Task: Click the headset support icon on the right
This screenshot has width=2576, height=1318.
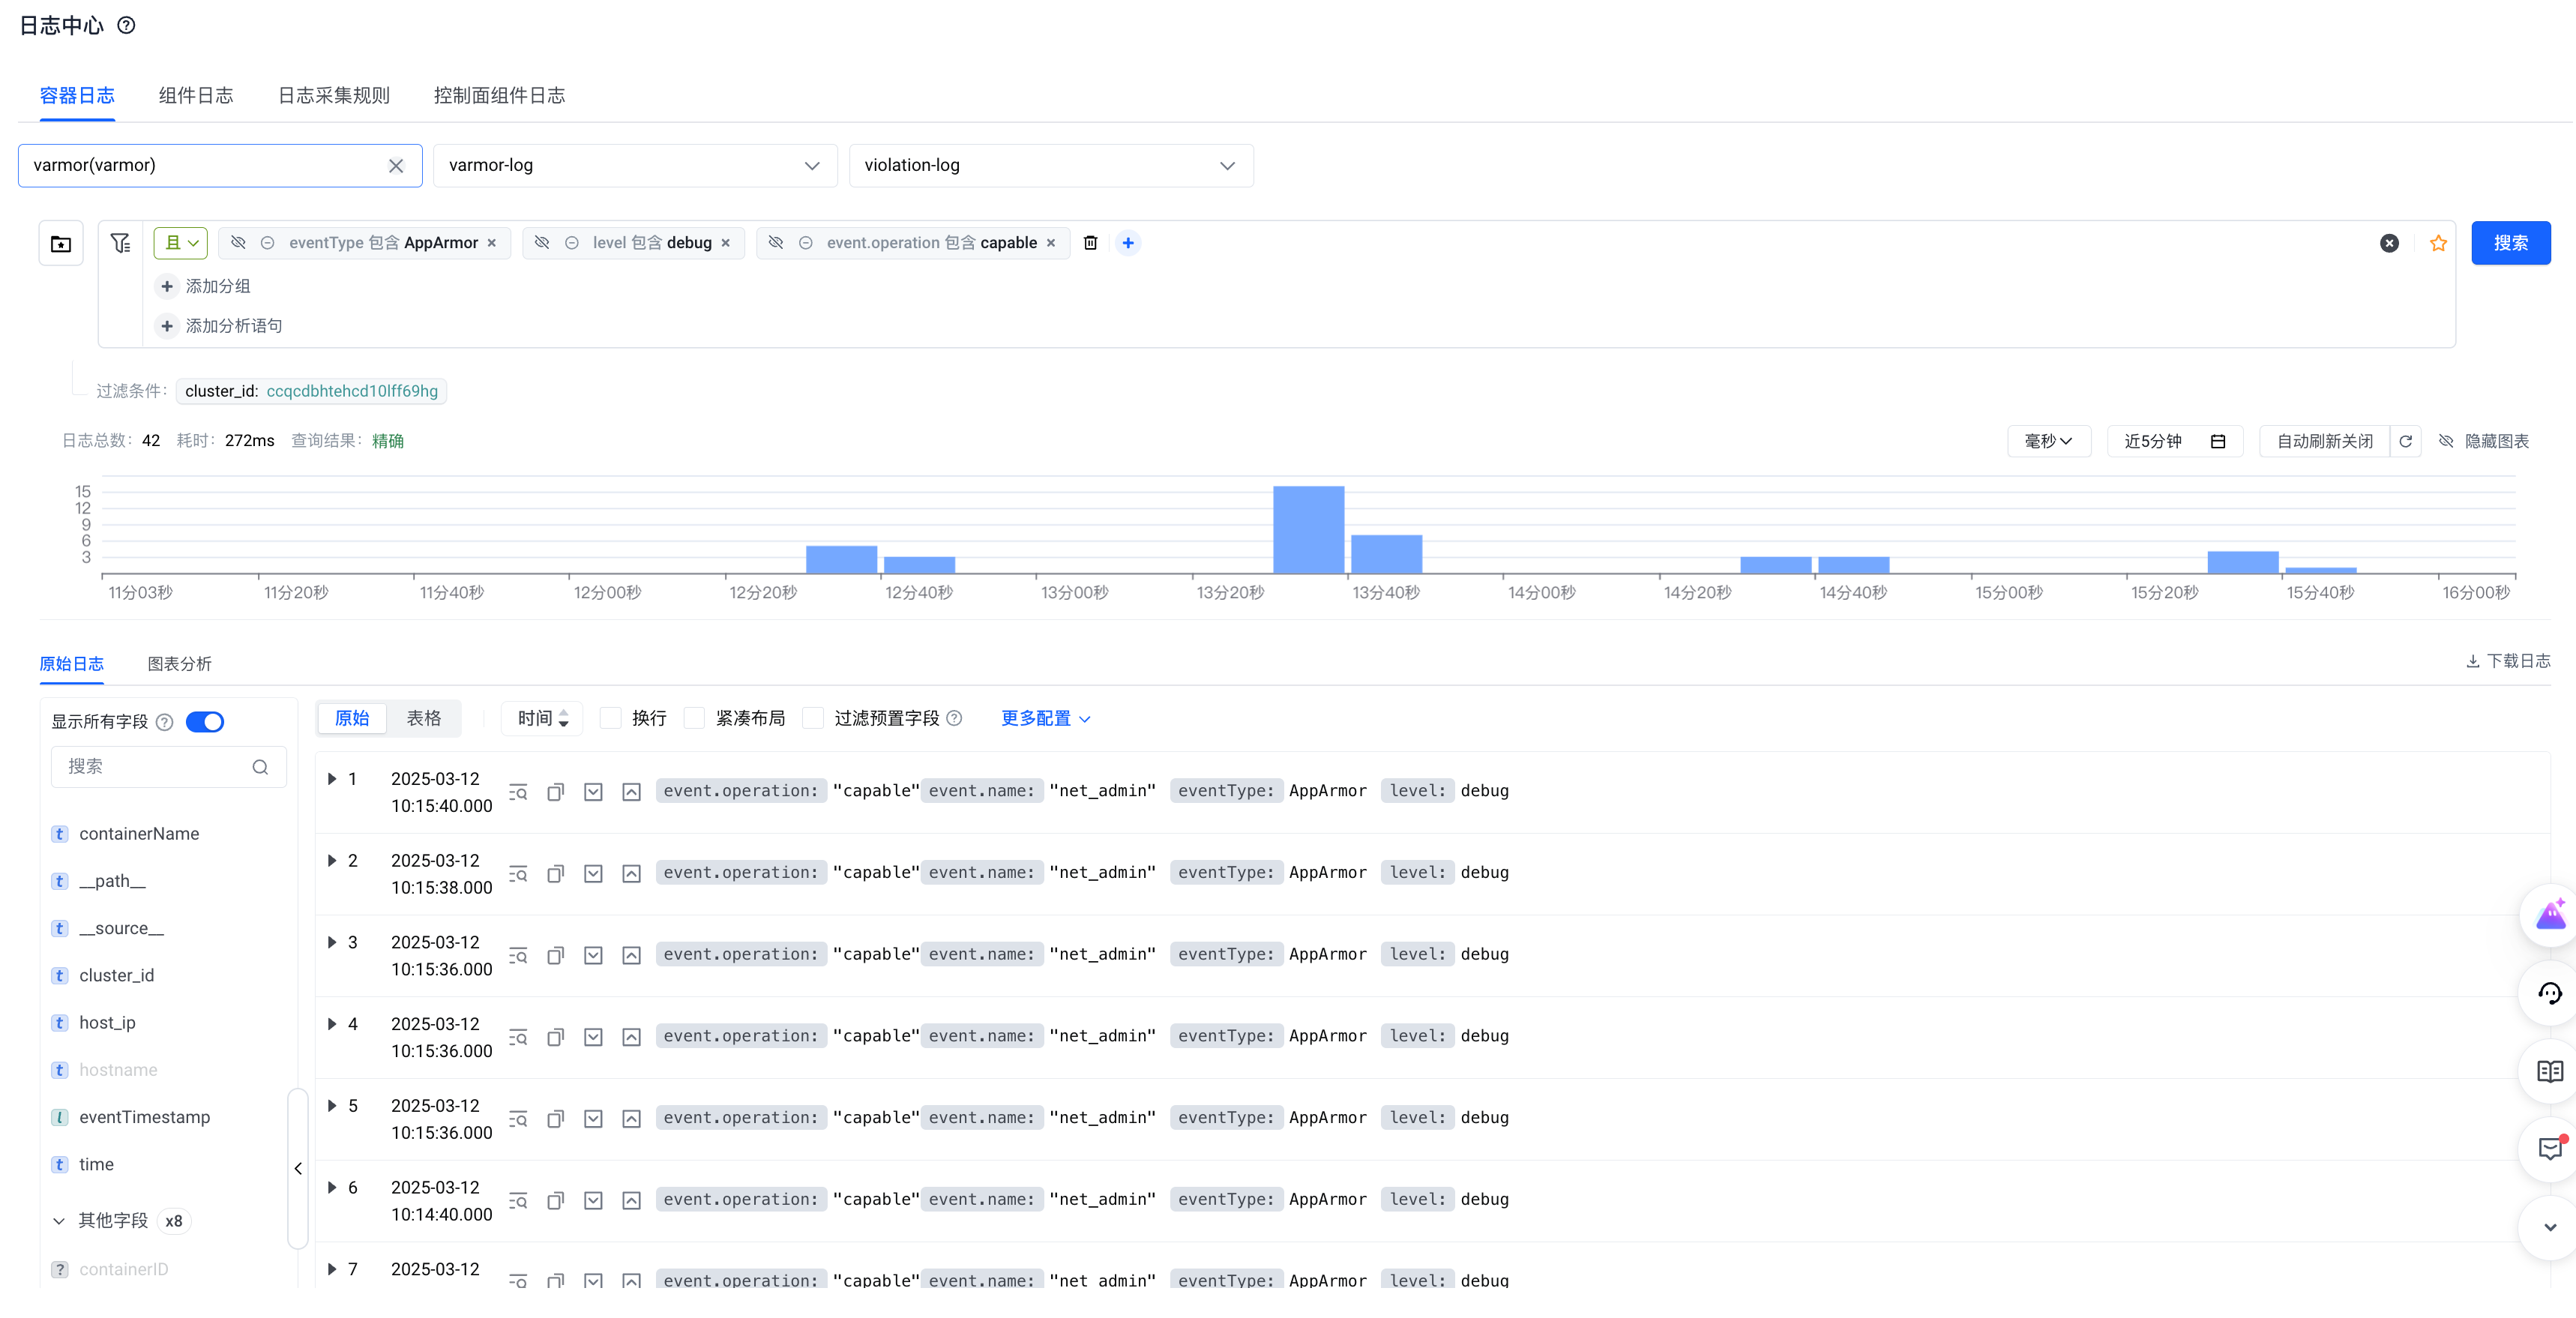Action: pyautogui.click(x=2549, y=993)
